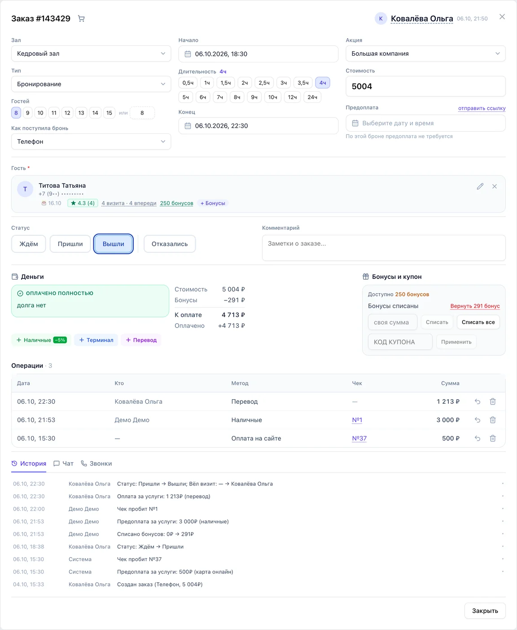Set status to Отказались
517x630 pixels.
[170, 244]
